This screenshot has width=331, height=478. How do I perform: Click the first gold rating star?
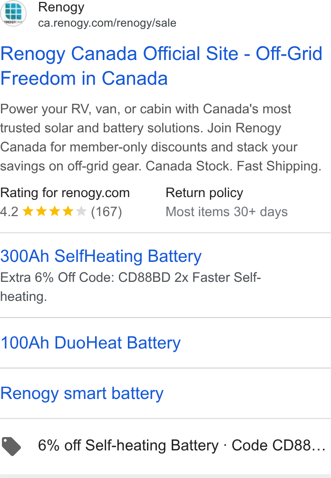click(x=28, y=211)
